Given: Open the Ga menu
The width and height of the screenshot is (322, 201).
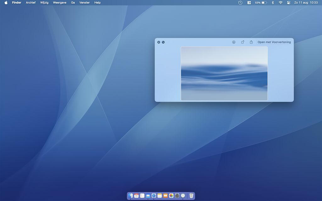Looking at the screenshot, I should pos(73,3).
